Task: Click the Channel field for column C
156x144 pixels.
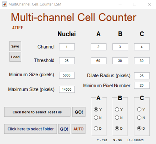Action: point(142,47)
